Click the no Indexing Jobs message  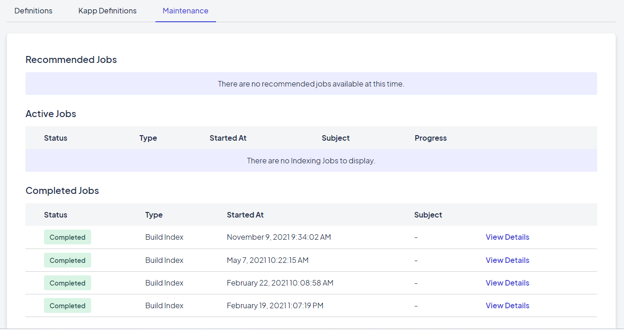pyautogui.click(x=311, y=161)
